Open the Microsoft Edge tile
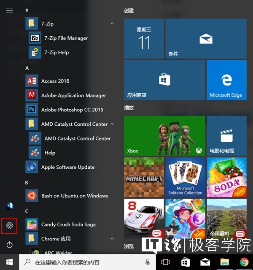 pyautogui.click(x=226, y=80)
